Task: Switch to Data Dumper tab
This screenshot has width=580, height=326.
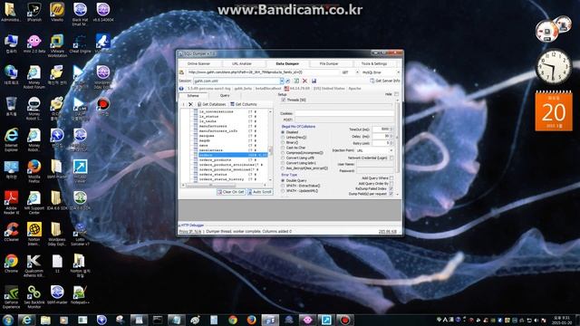Action: (287, 64)
